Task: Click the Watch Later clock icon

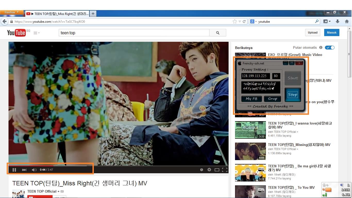Action: [202, 170]
